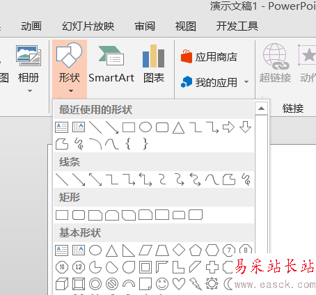This screenshot has width=316, height=295.
Task: Select double-arrow line in 线条 section
Action: 95,180
